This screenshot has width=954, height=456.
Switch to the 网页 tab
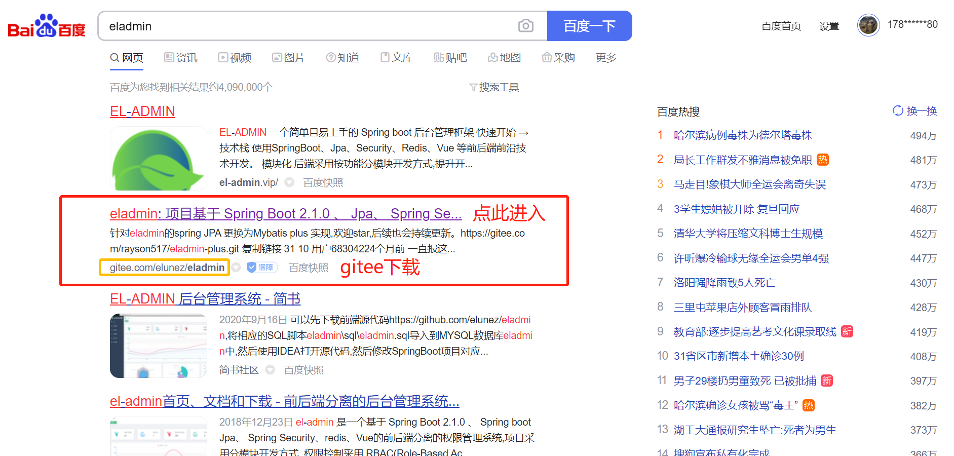pos(127,58)
